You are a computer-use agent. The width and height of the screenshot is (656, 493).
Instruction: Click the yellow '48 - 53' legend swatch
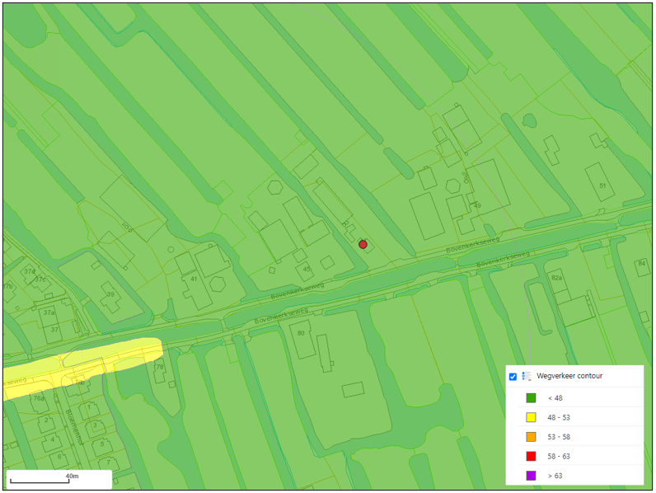click(532, 417)
